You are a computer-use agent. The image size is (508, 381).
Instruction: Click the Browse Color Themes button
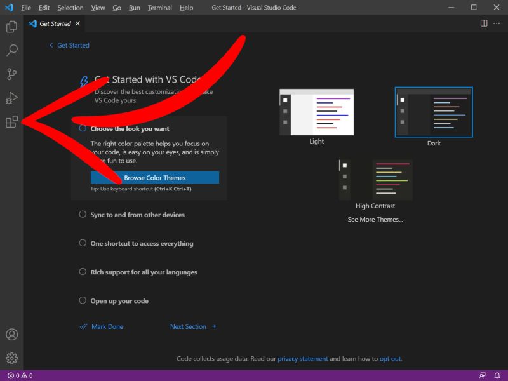click(154, 177)
